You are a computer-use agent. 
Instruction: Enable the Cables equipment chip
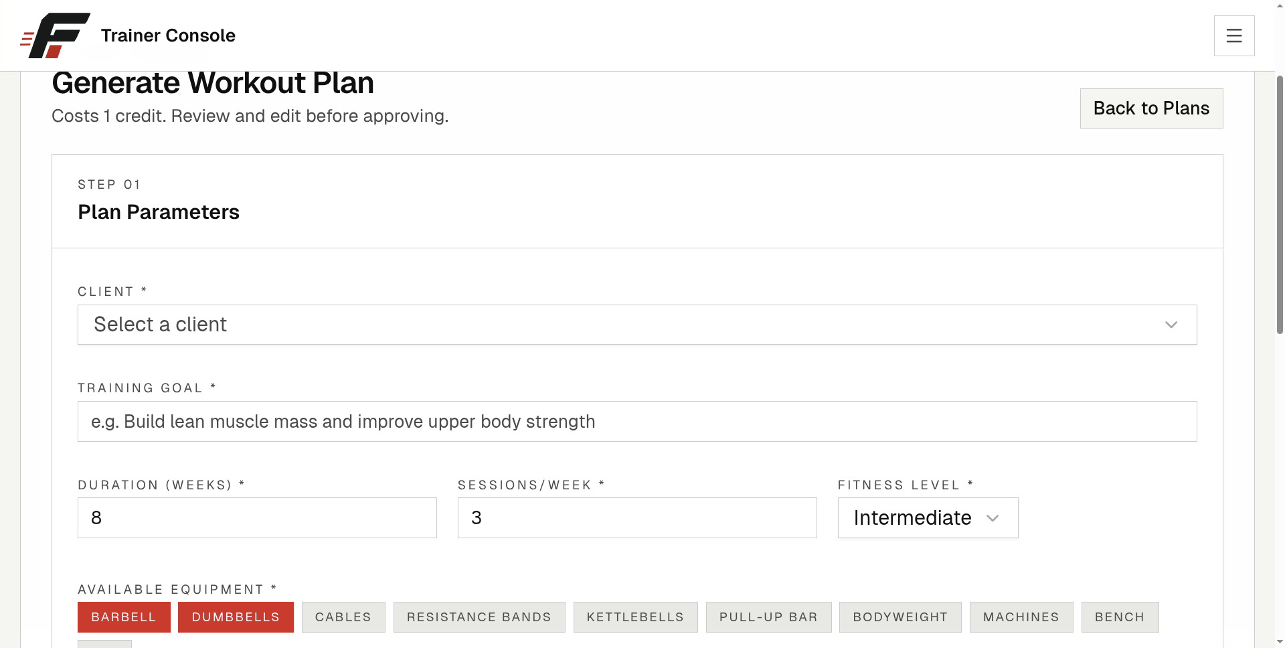343,617
